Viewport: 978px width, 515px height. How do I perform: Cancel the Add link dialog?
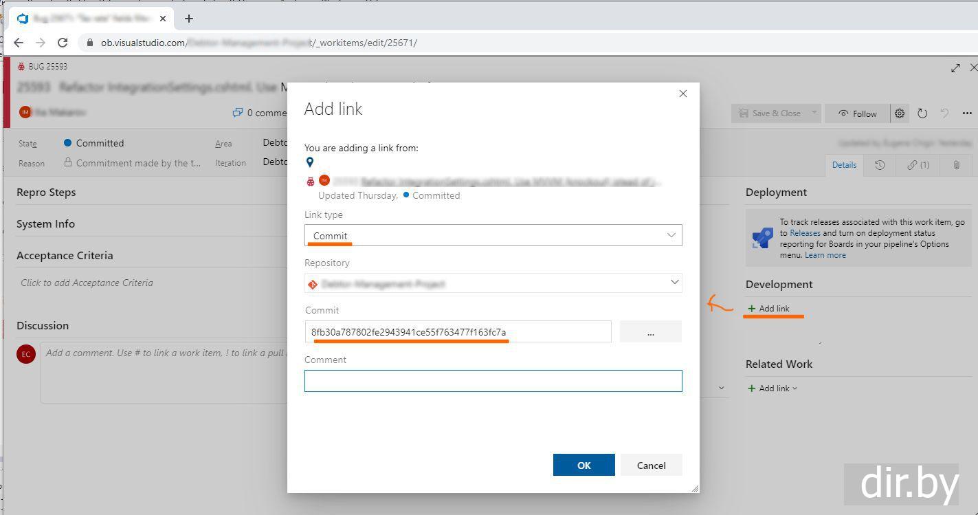tap(651, 465)
